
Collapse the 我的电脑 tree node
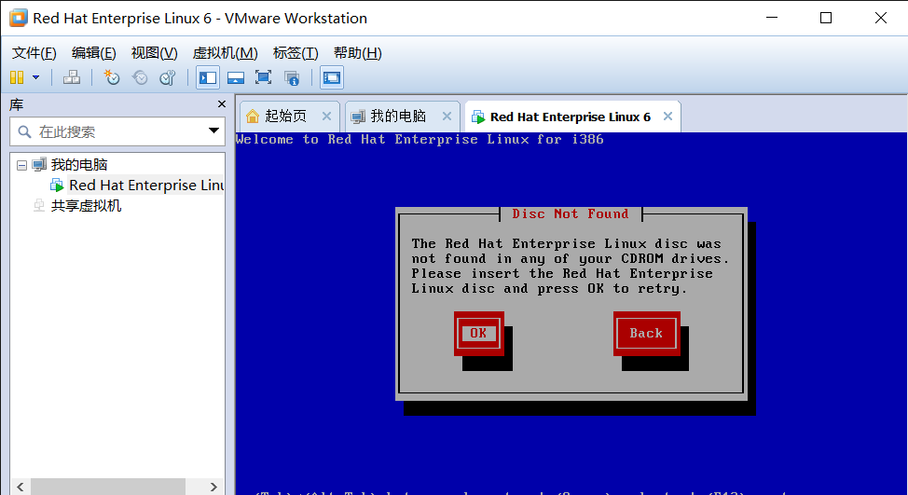pyautogui.click(x=22, y=166)
